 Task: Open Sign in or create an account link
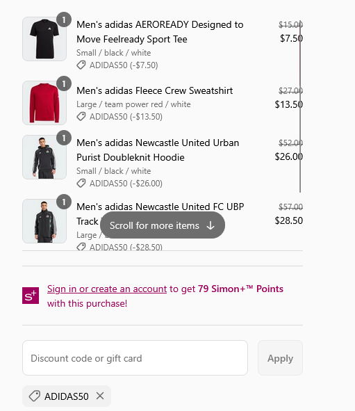[x=107, y=289]
